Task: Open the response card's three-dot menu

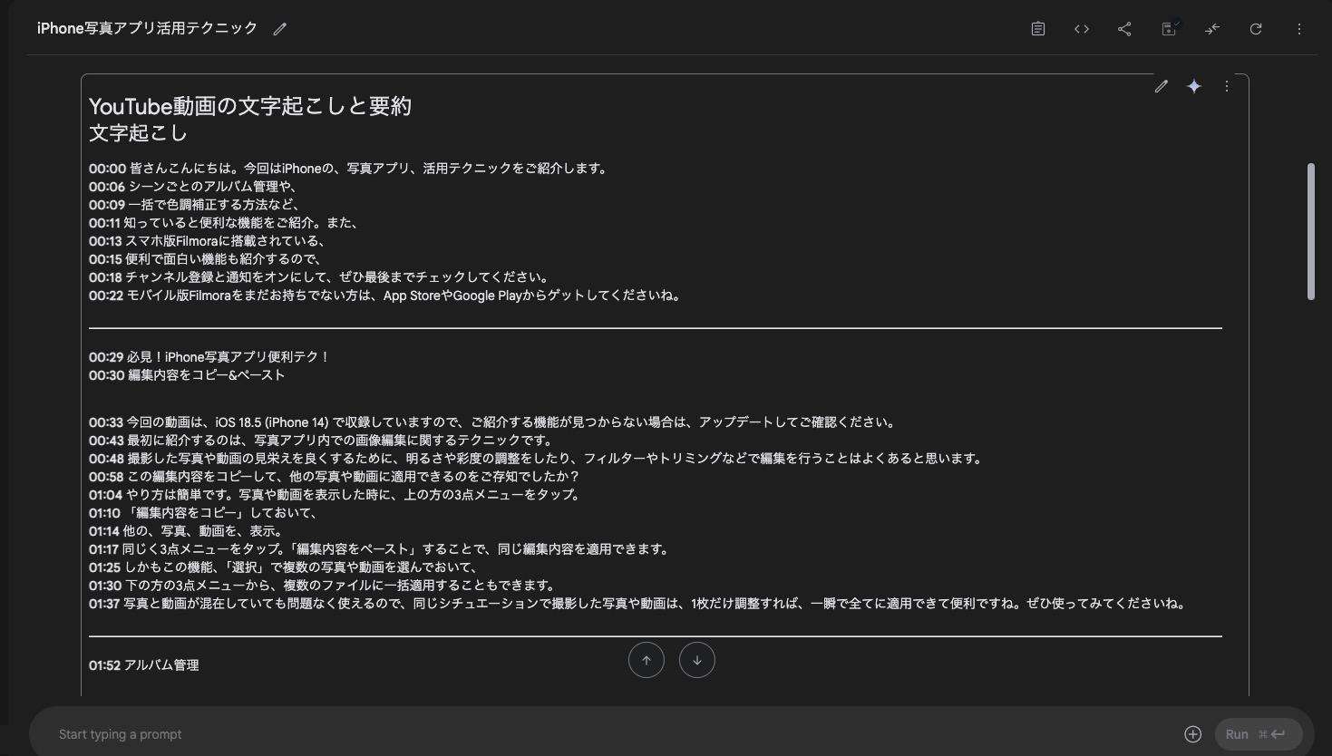Action: pyautogui.click(x=1227, y=86)
